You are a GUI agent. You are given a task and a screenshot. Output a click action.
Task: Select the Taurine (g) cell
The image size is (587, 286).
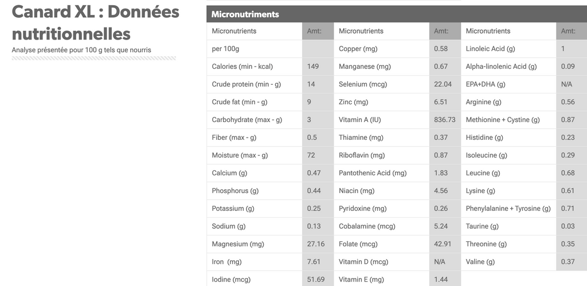point(508,226)
